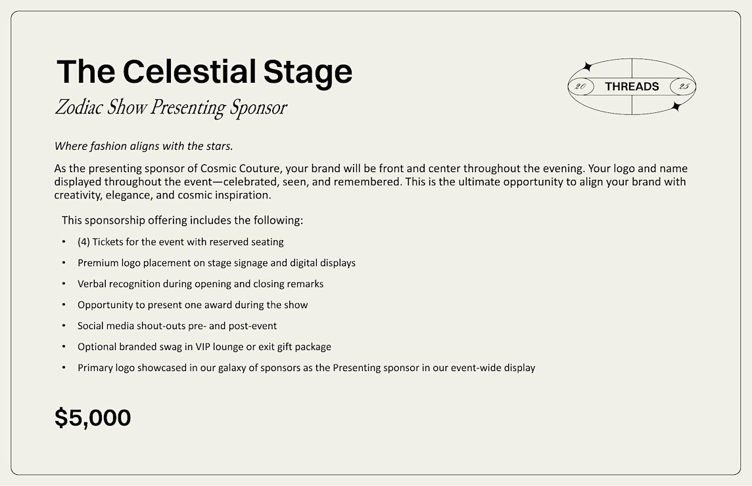
Task: Select 'Opportunity to present one award' item
Action: (x=193, y=305)
